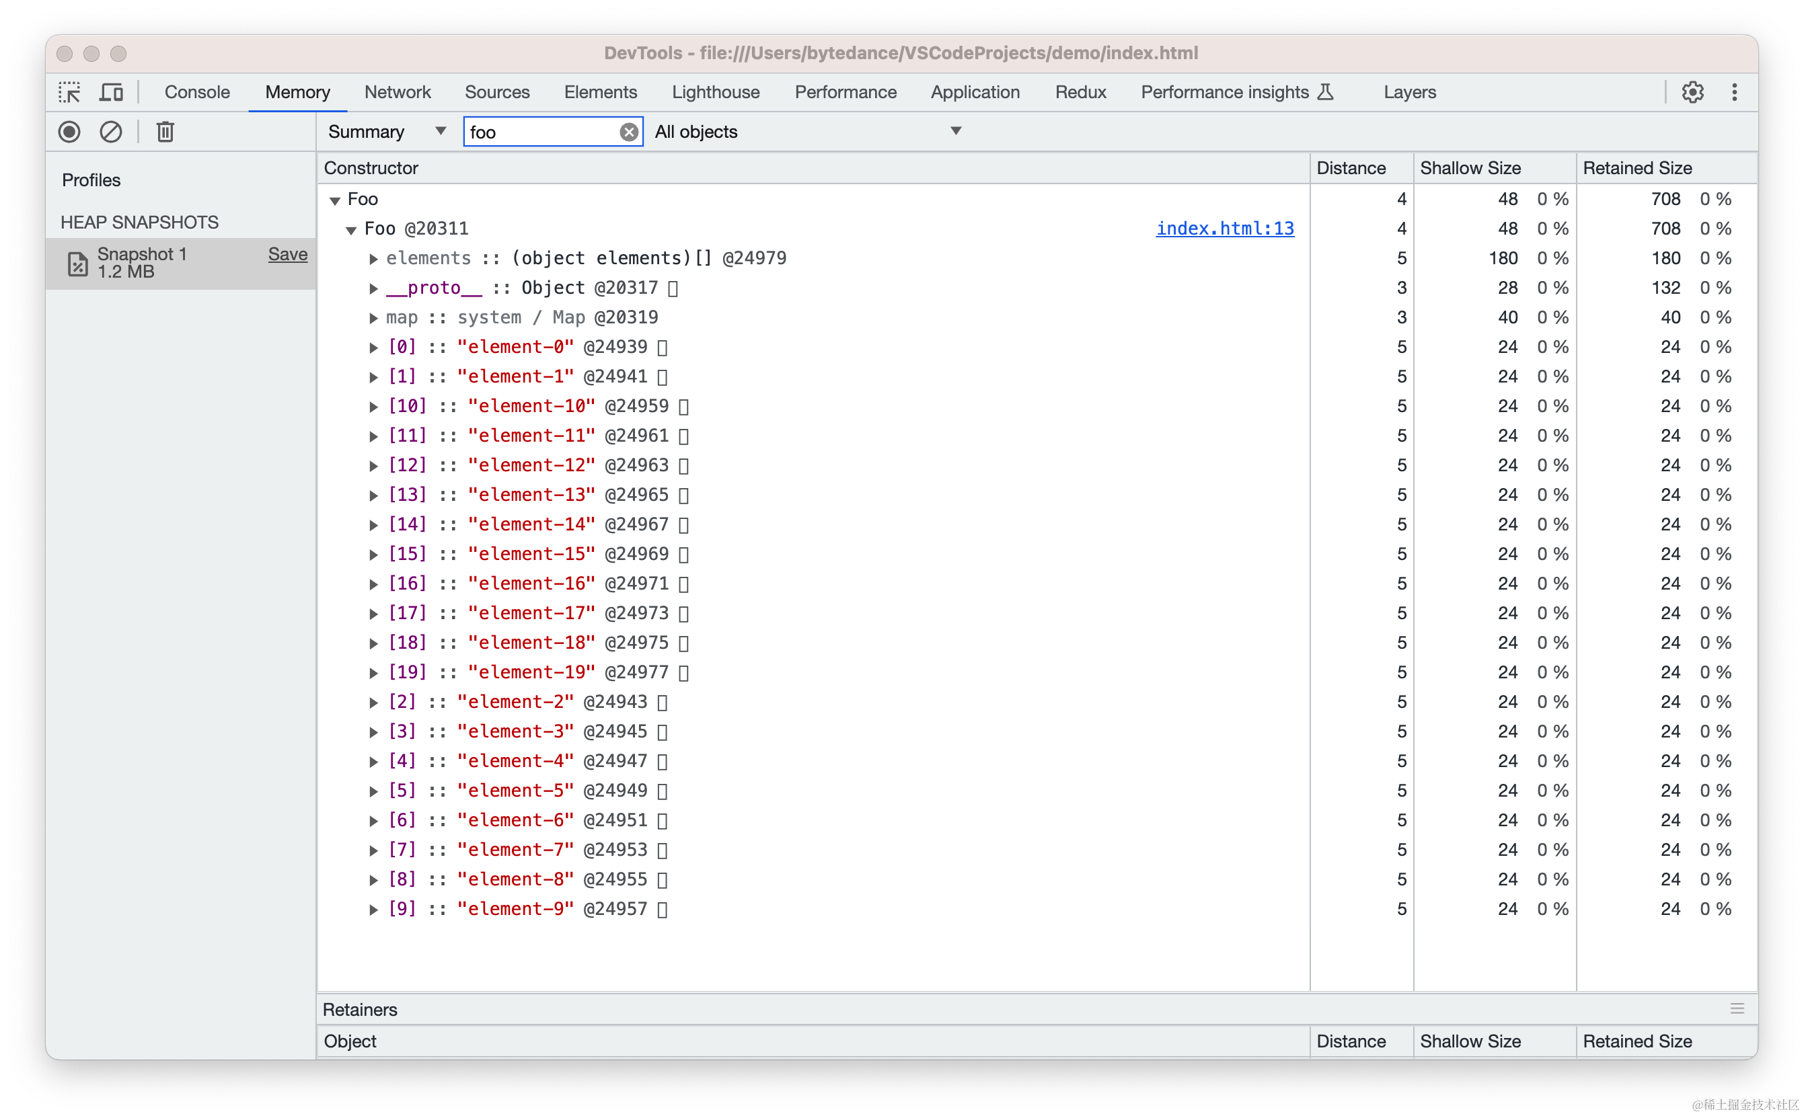
Task: Sort by Retained Size column header
Action: (x=1637, y=168)
